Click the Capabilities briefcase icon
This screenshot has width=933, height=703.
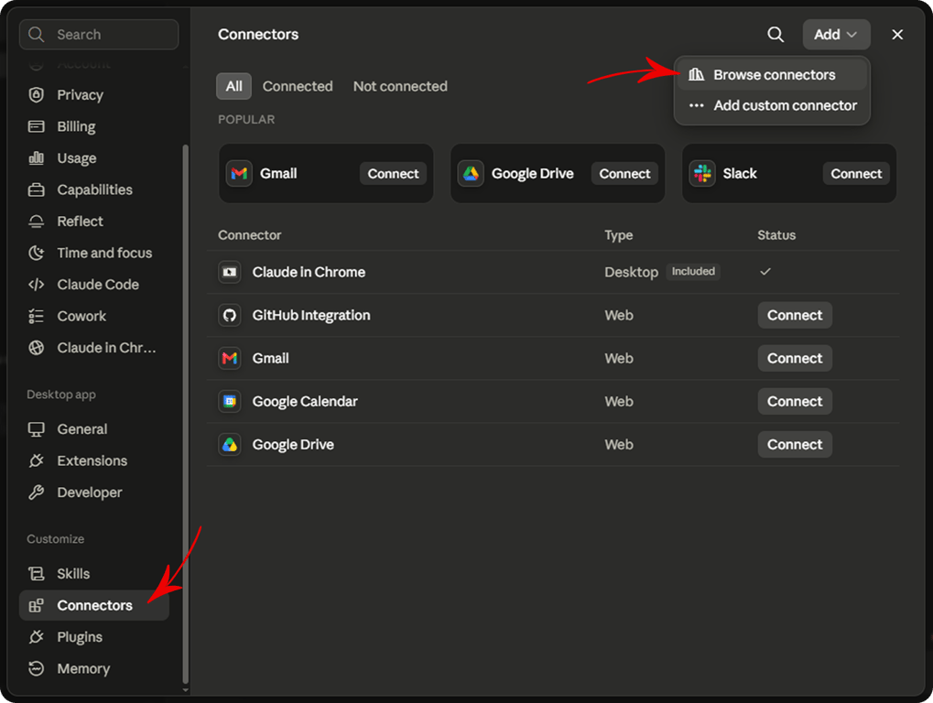[x=37, y=189]
